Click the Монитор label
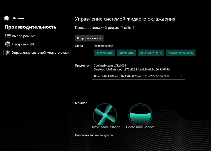 click(81, 103)
